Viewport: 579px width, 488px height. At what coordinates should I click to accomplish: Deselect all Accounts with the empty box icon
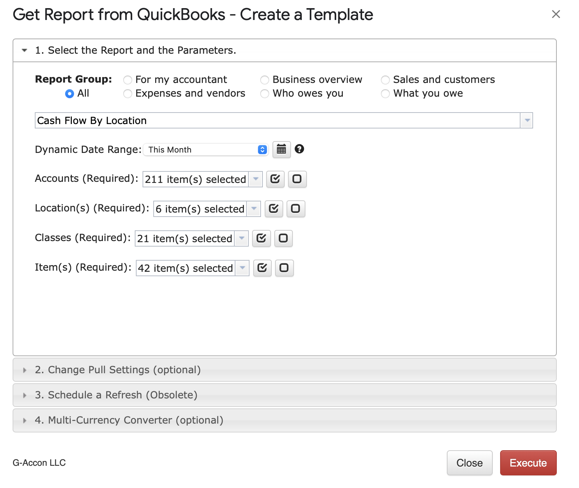click(297, 179)
